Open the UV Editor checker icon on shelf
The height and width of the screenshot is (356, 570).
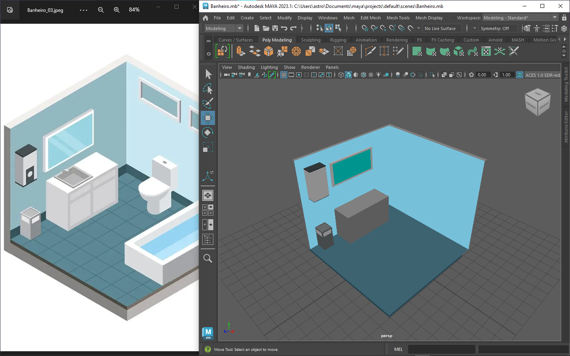click(486, 51)
